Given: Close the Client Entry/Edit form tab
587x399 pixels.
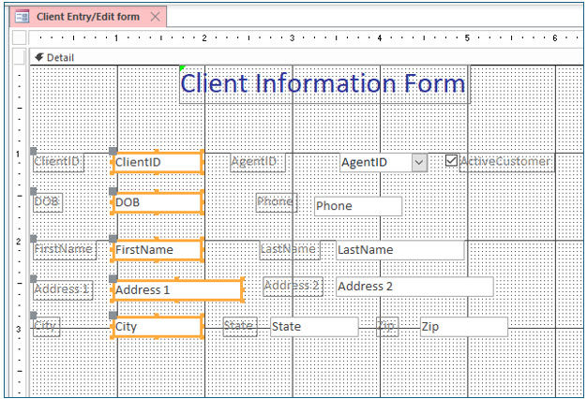Looking at the screenshot, I should [x=155, y=17].
